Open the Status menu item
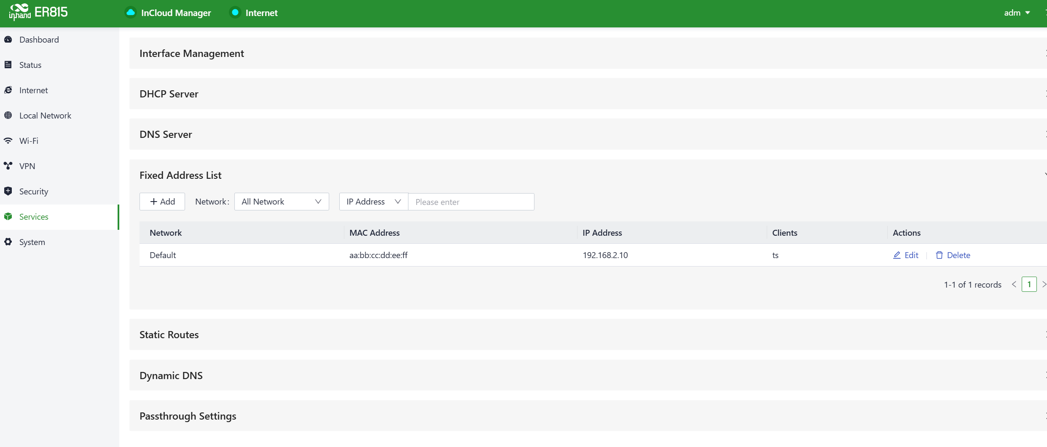Image resolution: width=1047 pixels, height=447 pixels. [30, 65]
